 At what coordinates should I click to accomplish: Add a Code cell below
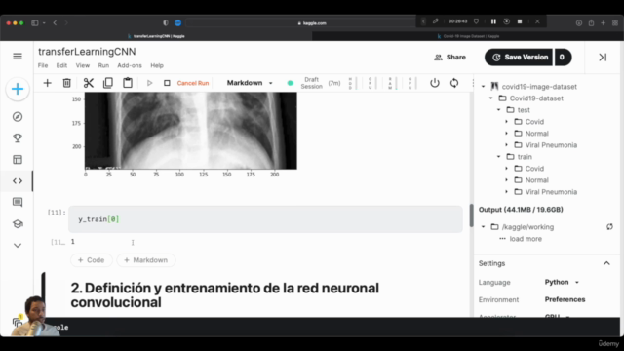92,260
